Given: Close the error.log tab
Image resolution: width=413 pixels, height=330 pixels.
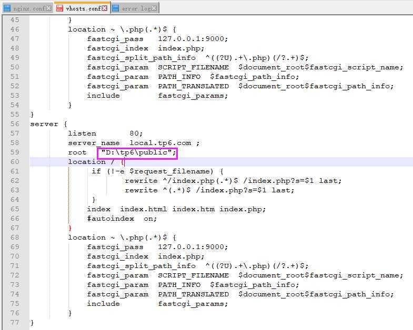Looking at the screenshot, I should 155,8.
